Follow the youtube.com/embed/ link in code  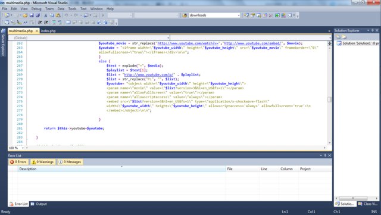[x=252, y=43]
